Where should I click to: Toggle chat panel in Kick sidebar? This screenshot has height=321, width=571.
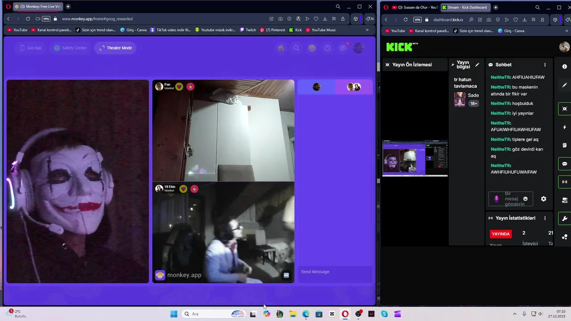click(x=564, y=164)
